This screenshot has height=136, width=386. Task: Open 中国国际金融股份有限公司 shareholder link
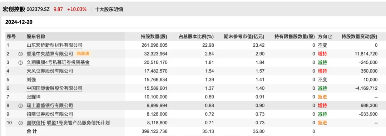pyautogui.click(x=54, y=88)
